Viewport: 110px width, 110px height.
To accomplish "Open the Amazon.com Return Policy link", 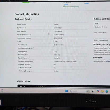I will (x=102, y=48).
